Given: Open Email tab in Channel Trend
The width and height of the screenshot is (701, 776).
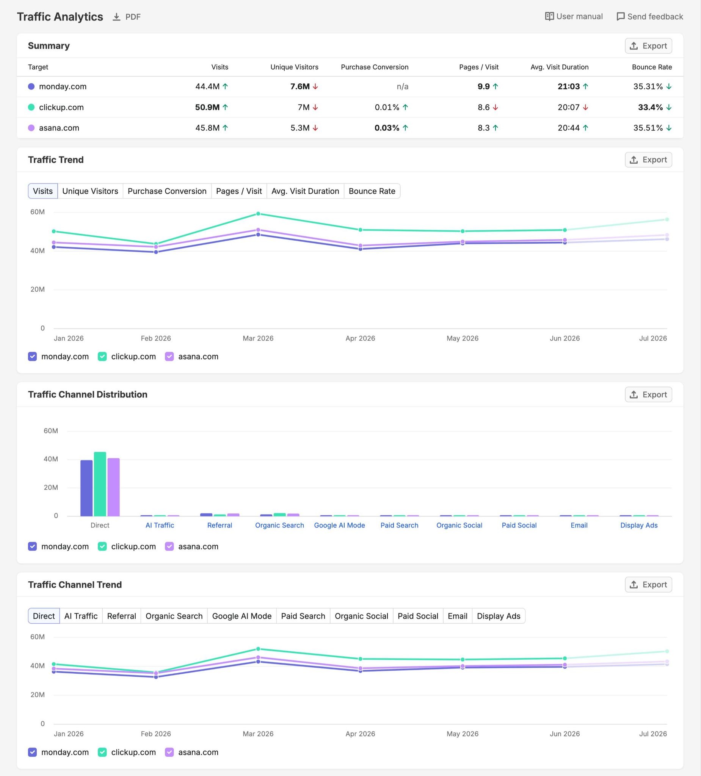Looking at the screenshot, I should 458,616.
